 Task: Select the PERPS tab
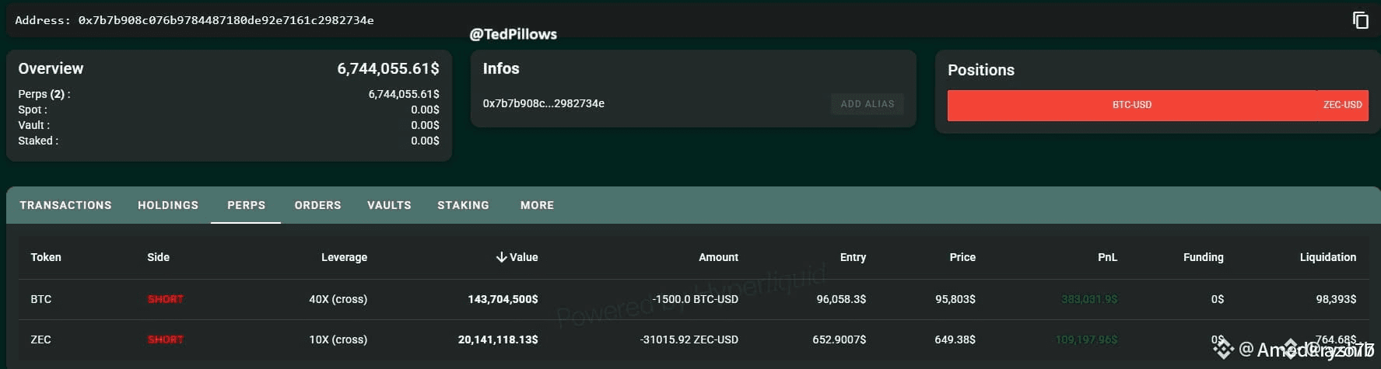246,205
